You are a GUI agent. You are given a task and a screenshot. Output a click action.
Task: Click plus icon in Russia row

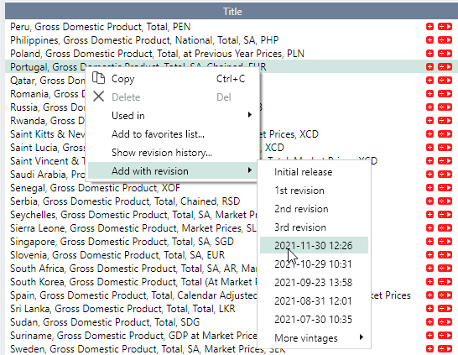pos(429,107)
